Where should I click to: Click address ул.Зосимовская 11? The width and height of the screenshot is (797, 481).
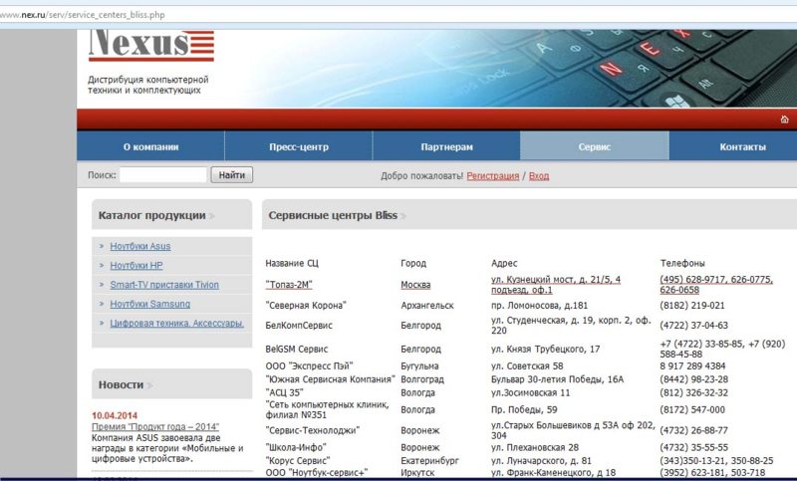coord(531,392)
